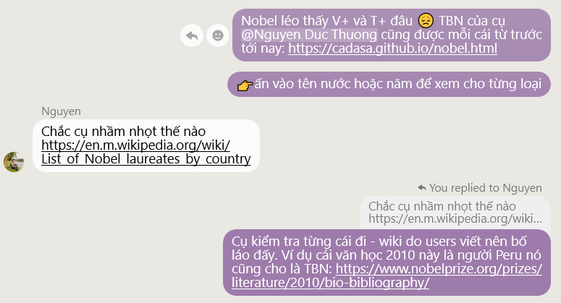Click the sad face emoji in the Nobel message
The width and height of the screenshot is (561, 303).
tap(426, 21)
